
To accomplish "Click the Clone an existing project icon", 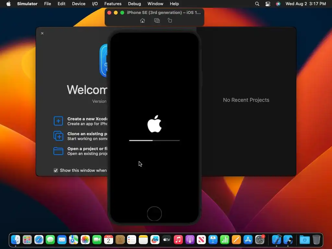I will click(58, 136).
